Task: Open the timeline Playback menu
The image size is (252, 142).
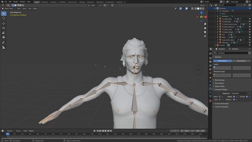Action: pos(11,131)
